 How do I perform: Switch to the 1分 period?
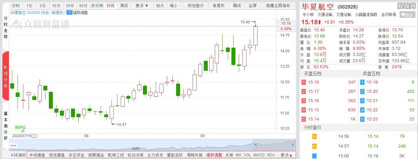tap(29, 6)
